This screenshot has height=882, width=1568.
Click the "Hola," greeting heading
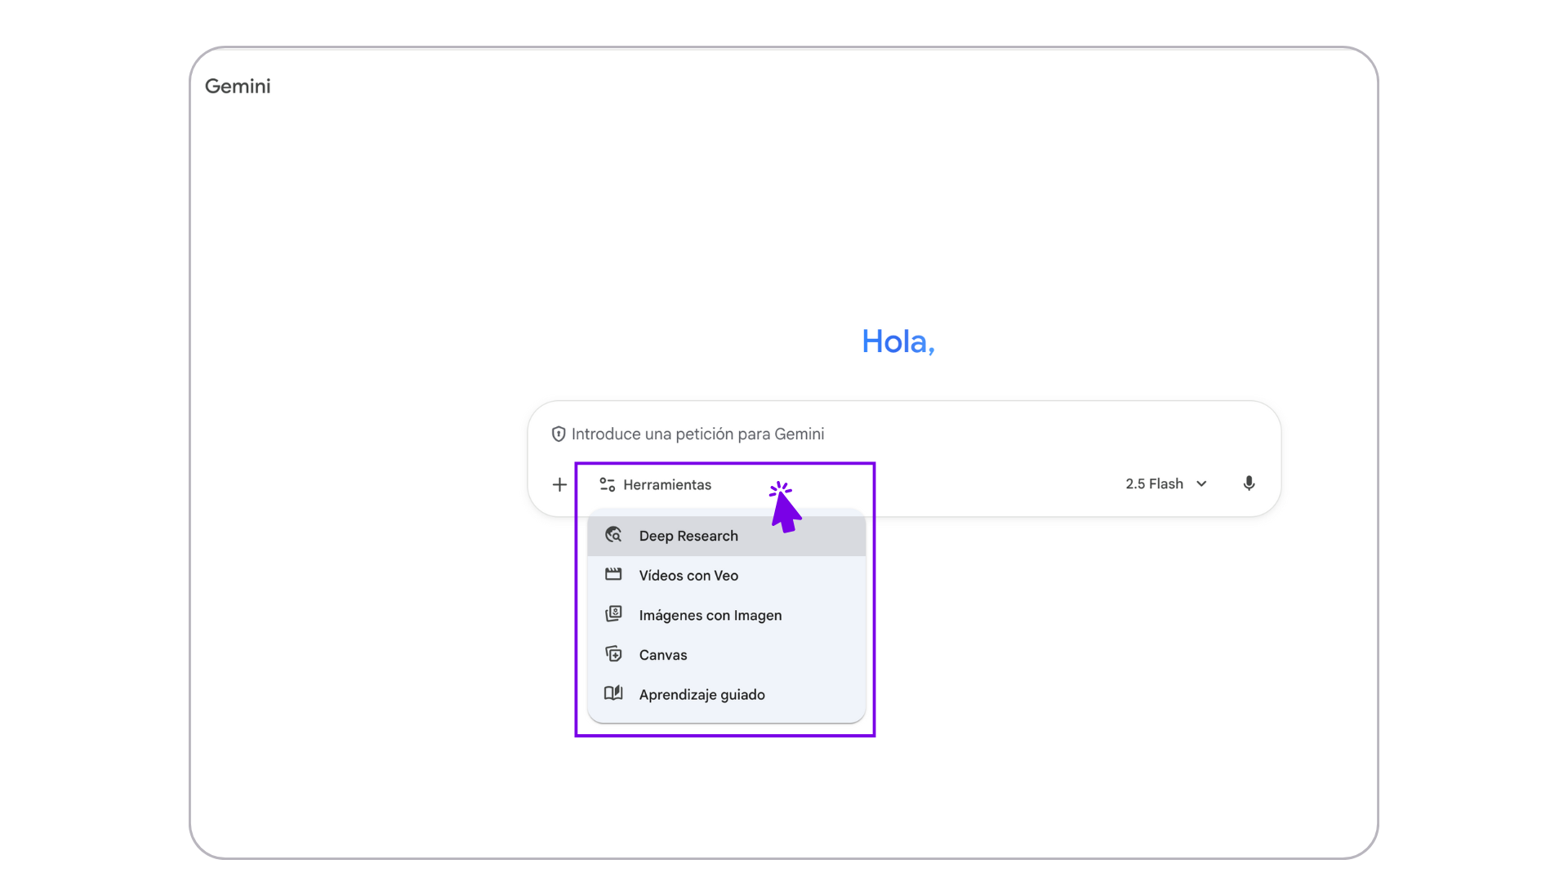coord(898,341)
